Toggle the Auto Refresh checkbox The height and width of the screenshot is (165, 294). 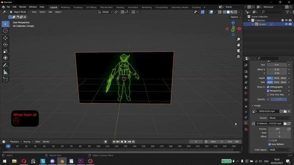click(270, 144)
